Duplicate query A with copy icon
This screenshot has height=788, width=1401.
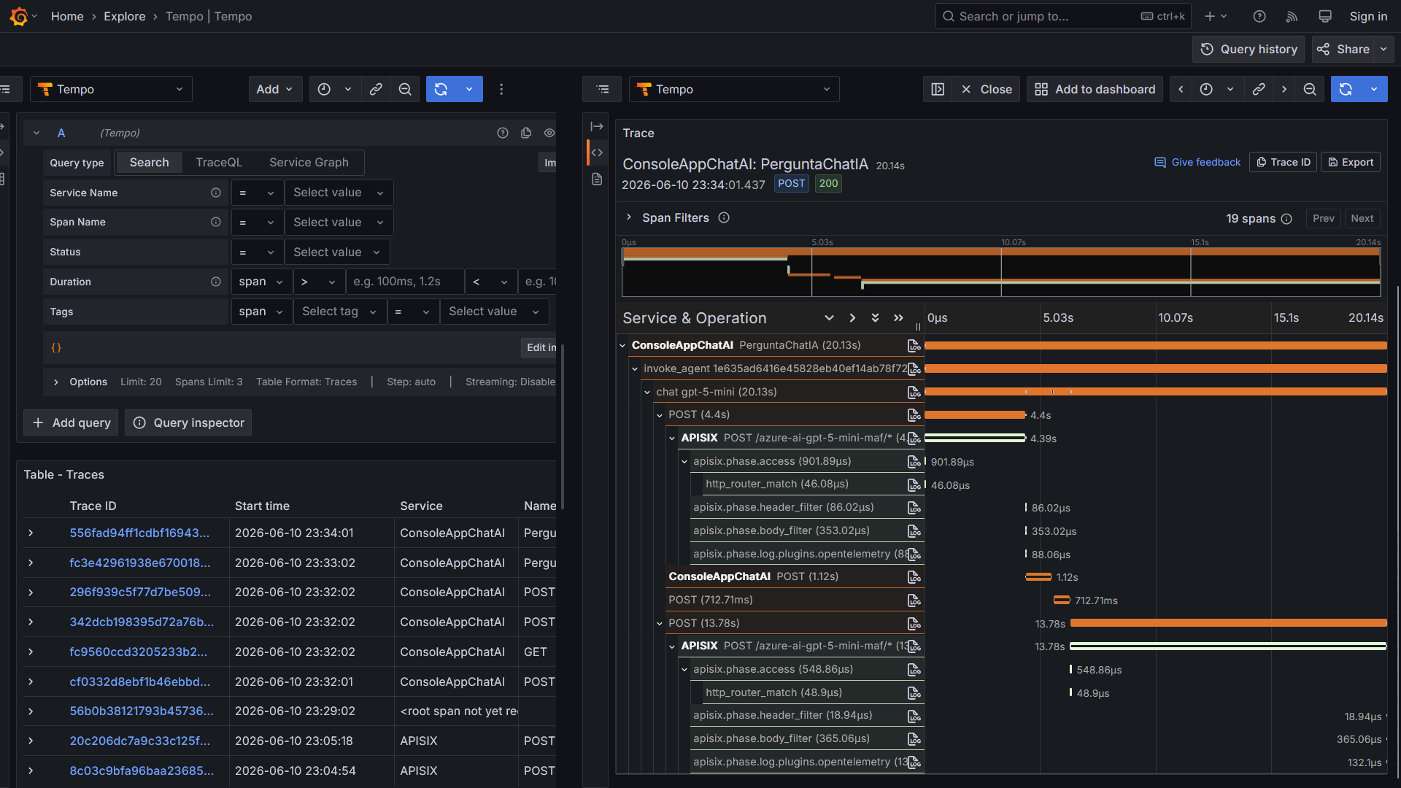pos(526,133)
